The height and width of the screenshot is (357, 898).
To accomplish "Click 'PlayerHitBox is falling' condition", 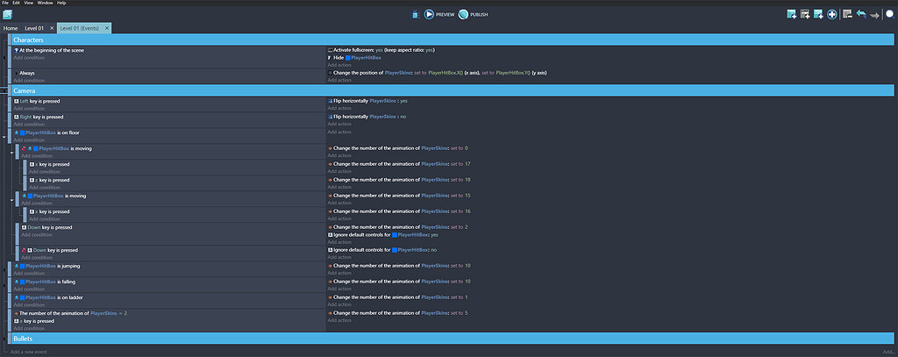I will pos(45,282).
